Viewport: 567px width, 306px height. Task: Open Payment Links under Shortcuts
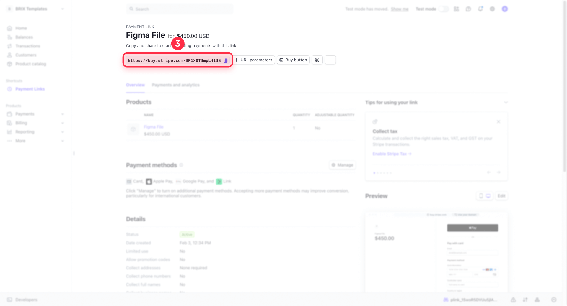pyautogui.click(x=30, y=89)
